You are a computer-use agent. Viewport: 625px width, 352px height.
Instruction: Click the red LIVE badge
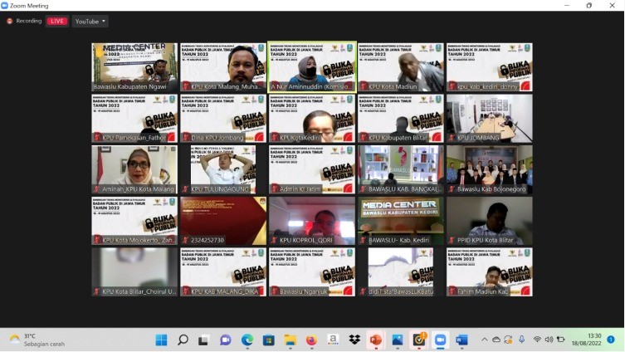tap(57, 21)
